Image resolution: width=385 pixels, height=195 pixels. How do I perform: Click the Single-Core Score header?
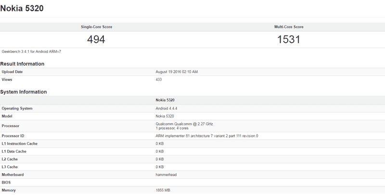96,27
